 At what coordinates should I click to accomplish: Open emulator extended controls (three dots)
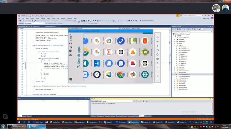coord(157,80)
